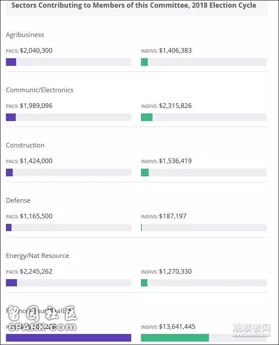The height and width of the screenshot is (345, 279).
Task: Click the Defense INDIVS thin green bar
Action: pos(141,228)
